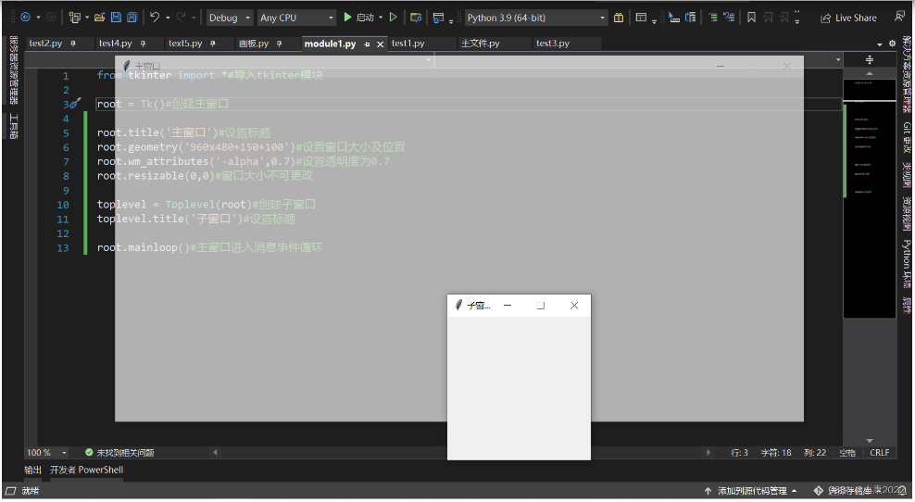Save all files with the double-disk icon
This screenshot has height=502, width=915.
(x=132, y=18)
